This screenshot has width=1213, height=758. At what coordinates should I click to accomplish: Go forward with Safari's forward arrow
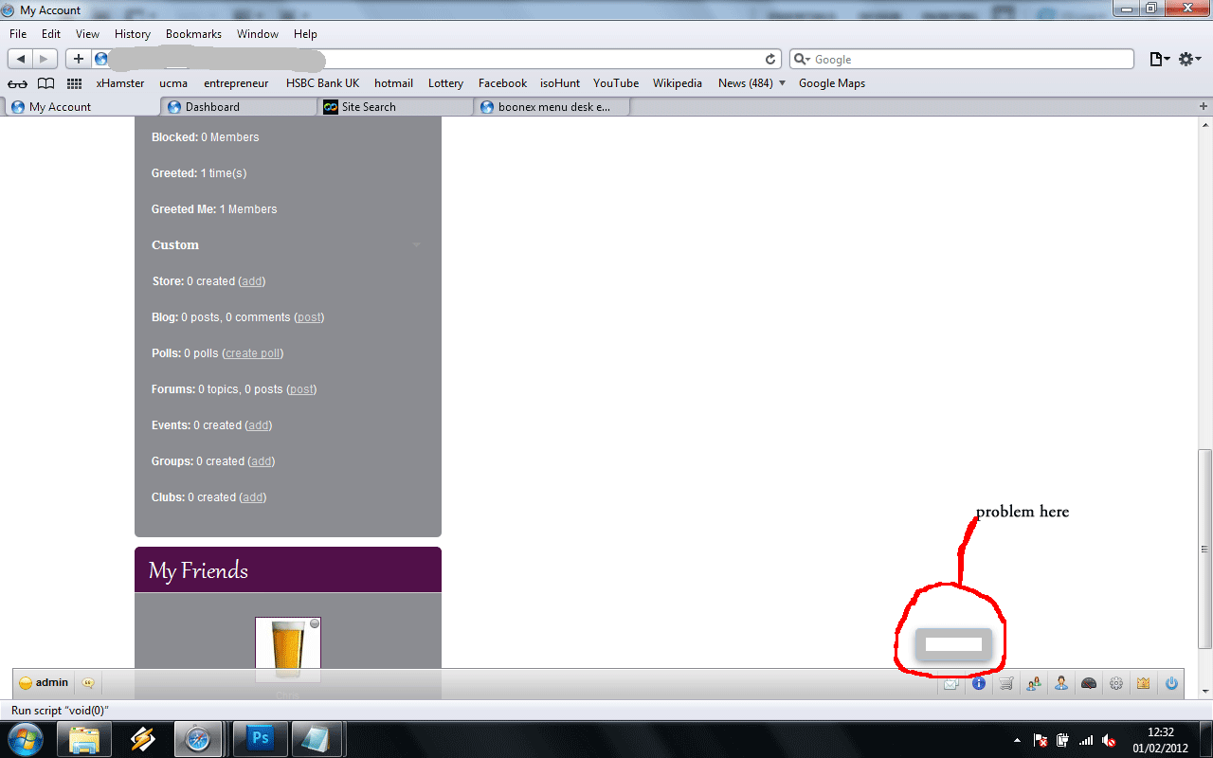[x=45, y=59]
